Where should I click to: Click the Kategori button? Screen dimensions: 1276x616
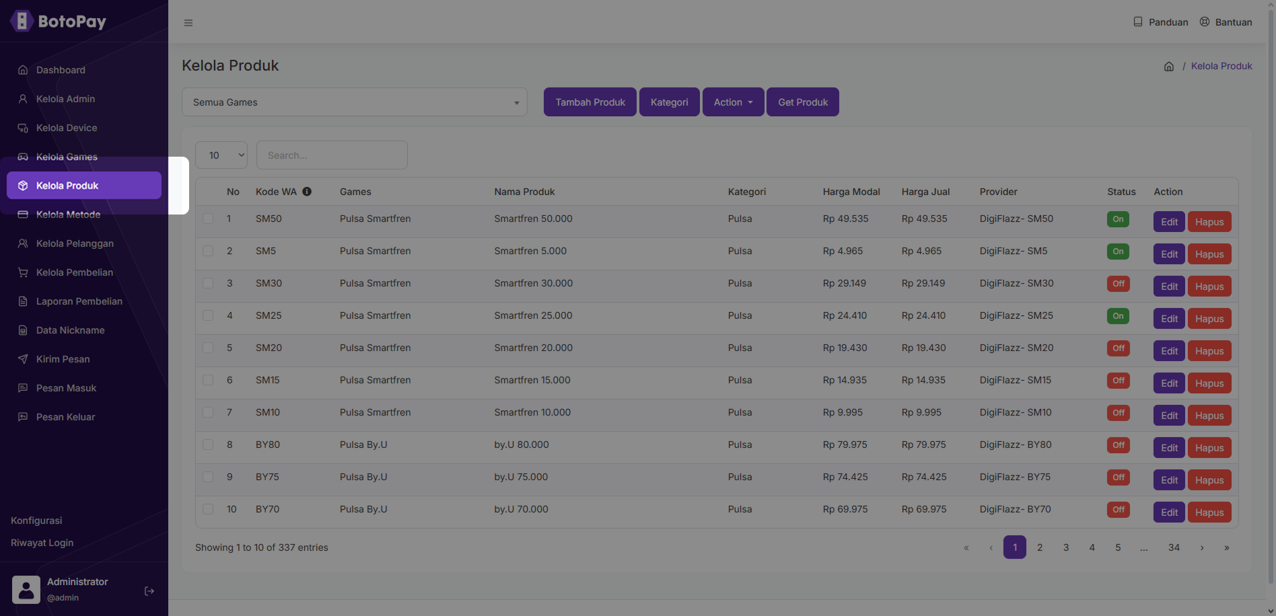click(x=670, y=102)
